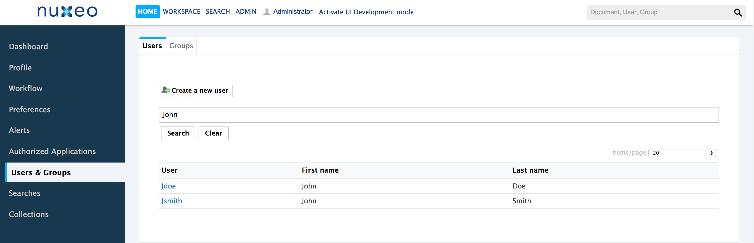The width and height of the screenshot is (754, 243).
Task: Open Alerts in sidebar
Action: tap(19, 130)
